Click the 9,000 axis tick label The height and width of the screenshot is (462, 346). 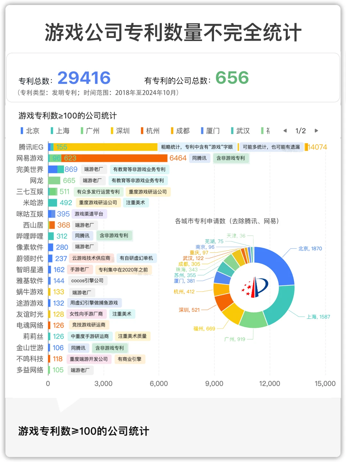point(214,384)
